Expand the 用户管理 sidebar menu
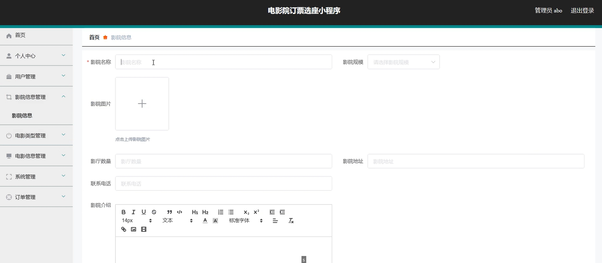 (x=36, y=76)
